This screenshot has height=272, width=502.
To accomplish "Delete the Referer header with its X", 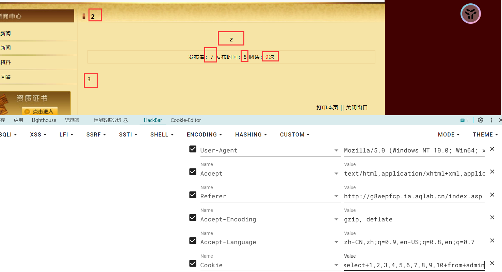I will (x=492, y=195).
